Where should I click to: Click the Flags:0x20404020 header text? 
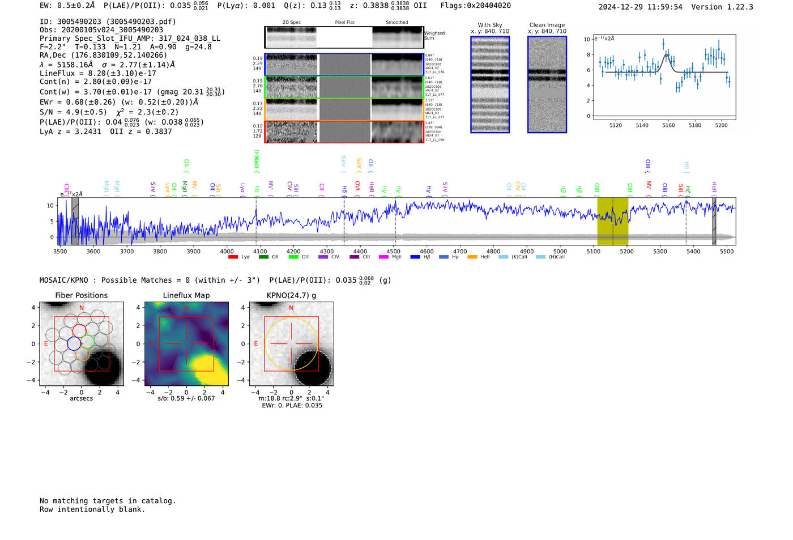click(476, 6)
